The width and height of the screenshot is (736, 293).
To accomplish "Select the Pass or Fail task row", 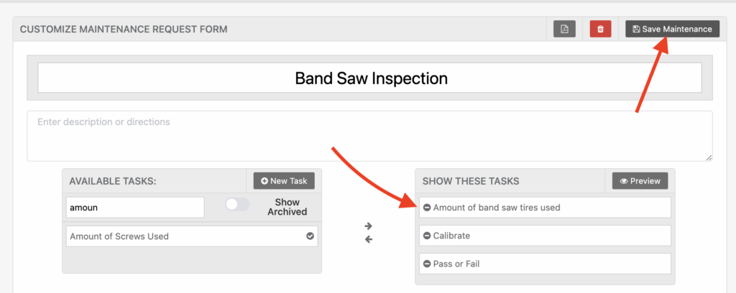I will point(546,264).
